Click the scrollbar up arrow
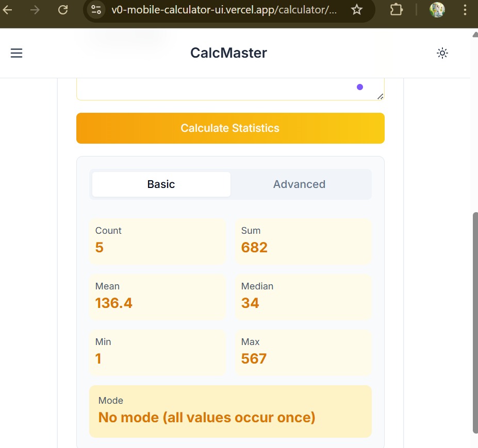478x448 pixels. (475, 35)
